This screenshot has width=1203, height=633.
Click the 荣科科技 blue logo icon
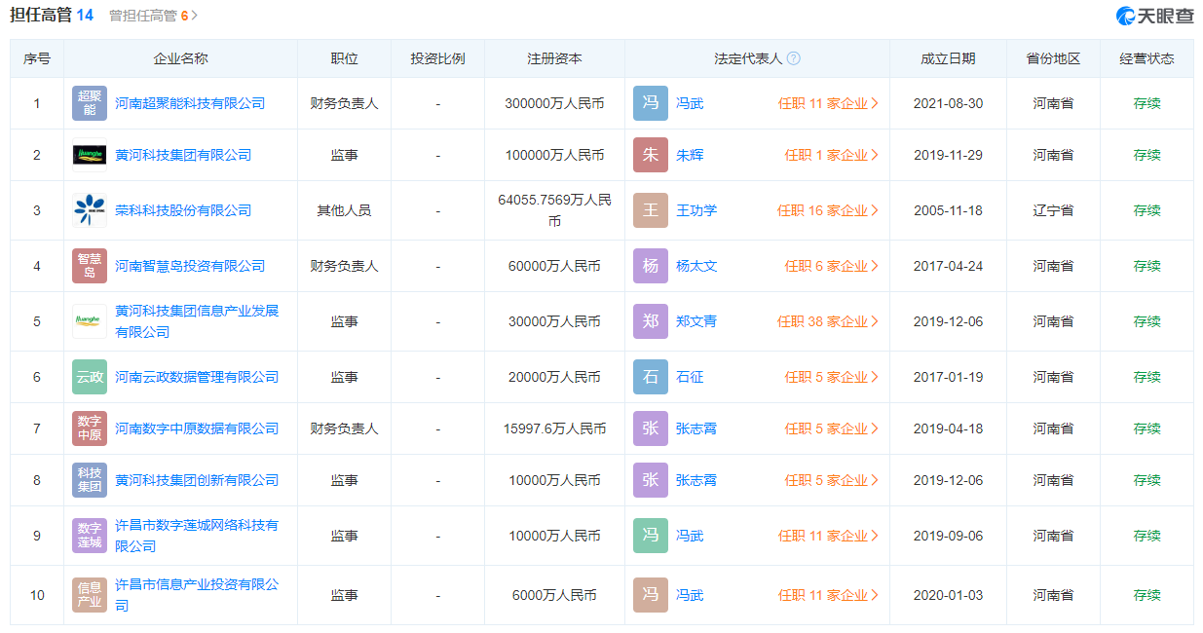click(x=90, y=210)
